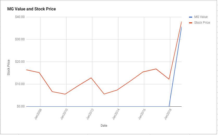Click the Jan2016 date label

(x=142, y=114)
